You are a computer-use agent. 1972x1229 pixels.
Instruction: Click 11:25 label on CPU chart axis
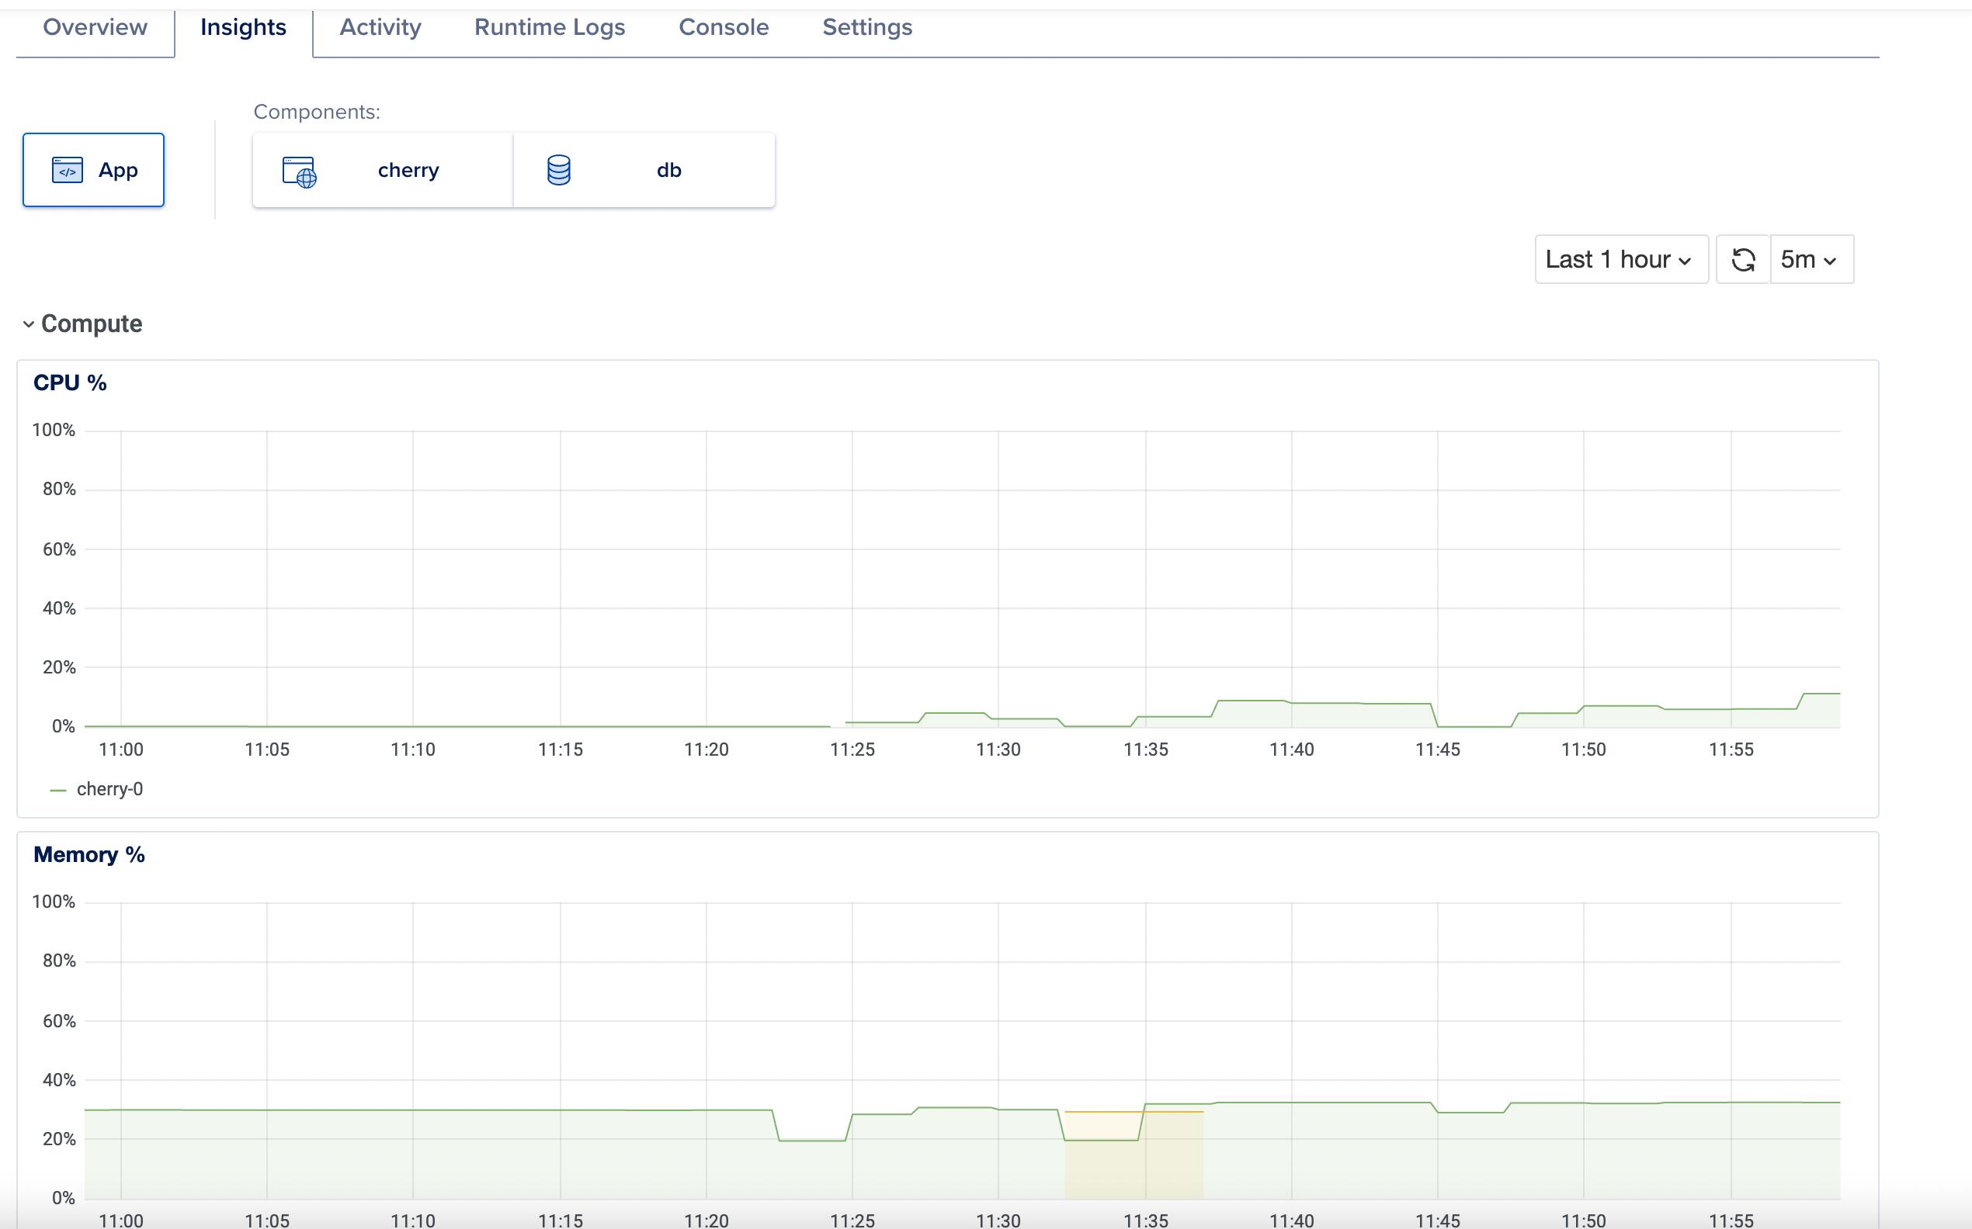[852, 750]
